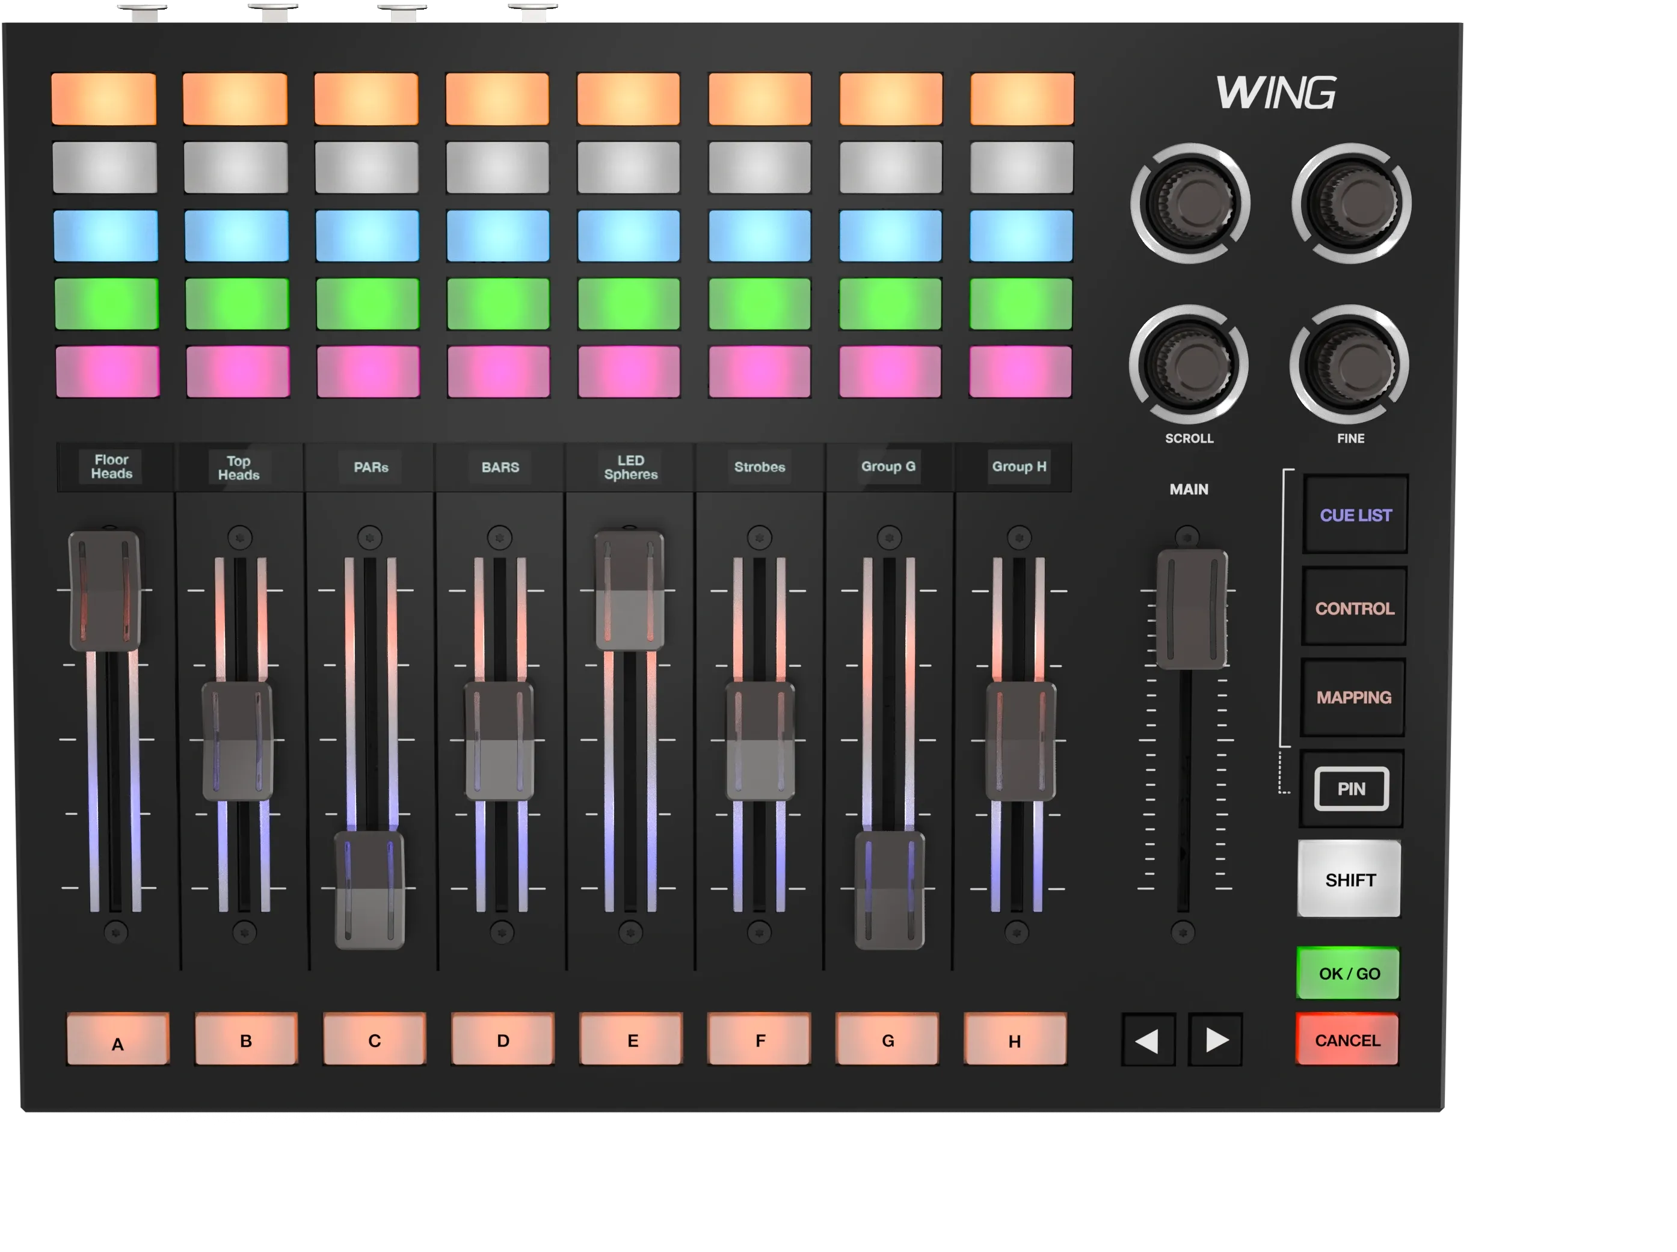Click flash button G

(x=887, y=1039)
